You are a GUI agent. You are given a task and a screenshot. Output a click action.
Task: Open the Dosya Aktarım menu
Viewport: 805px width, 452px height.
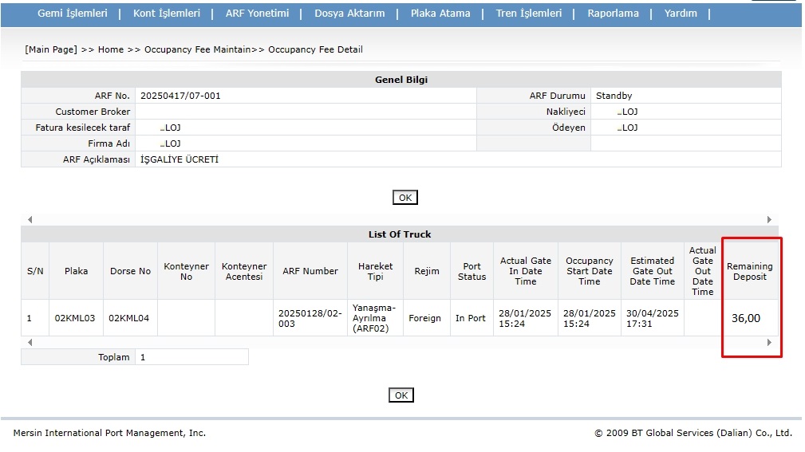pyautogui.click(x=349, y=14)
